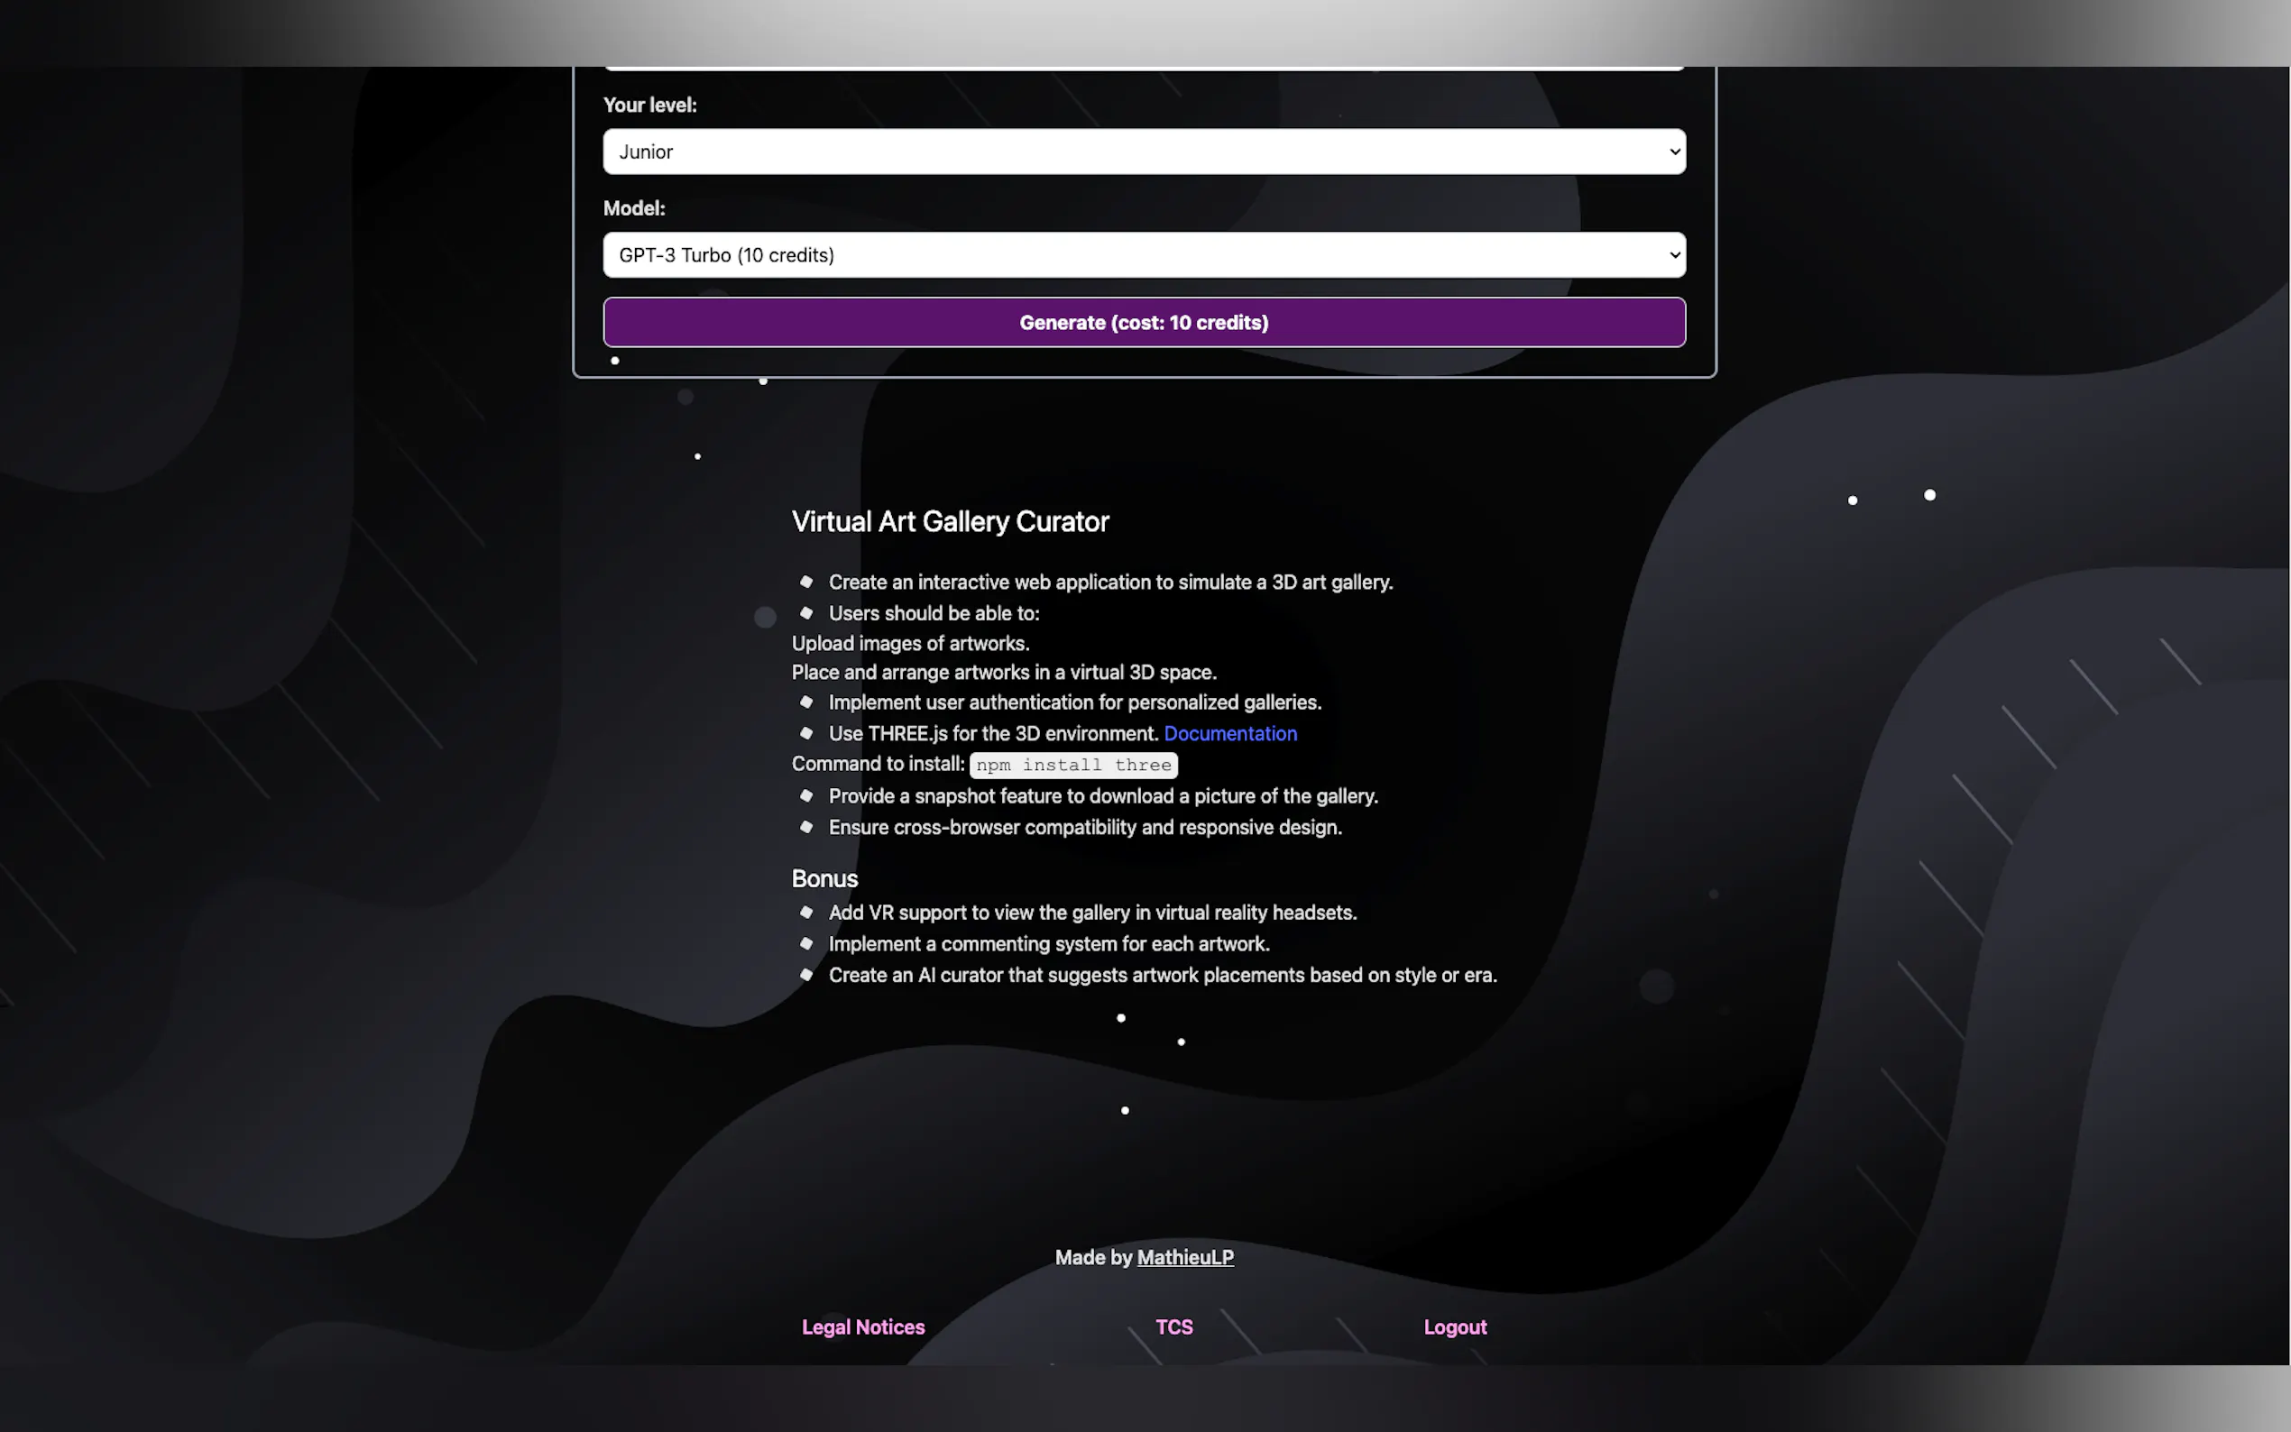Expand the Model dropdown showing GPT-3 Turbo
The image size is (2291, 1432).
tap(1144, 255)
